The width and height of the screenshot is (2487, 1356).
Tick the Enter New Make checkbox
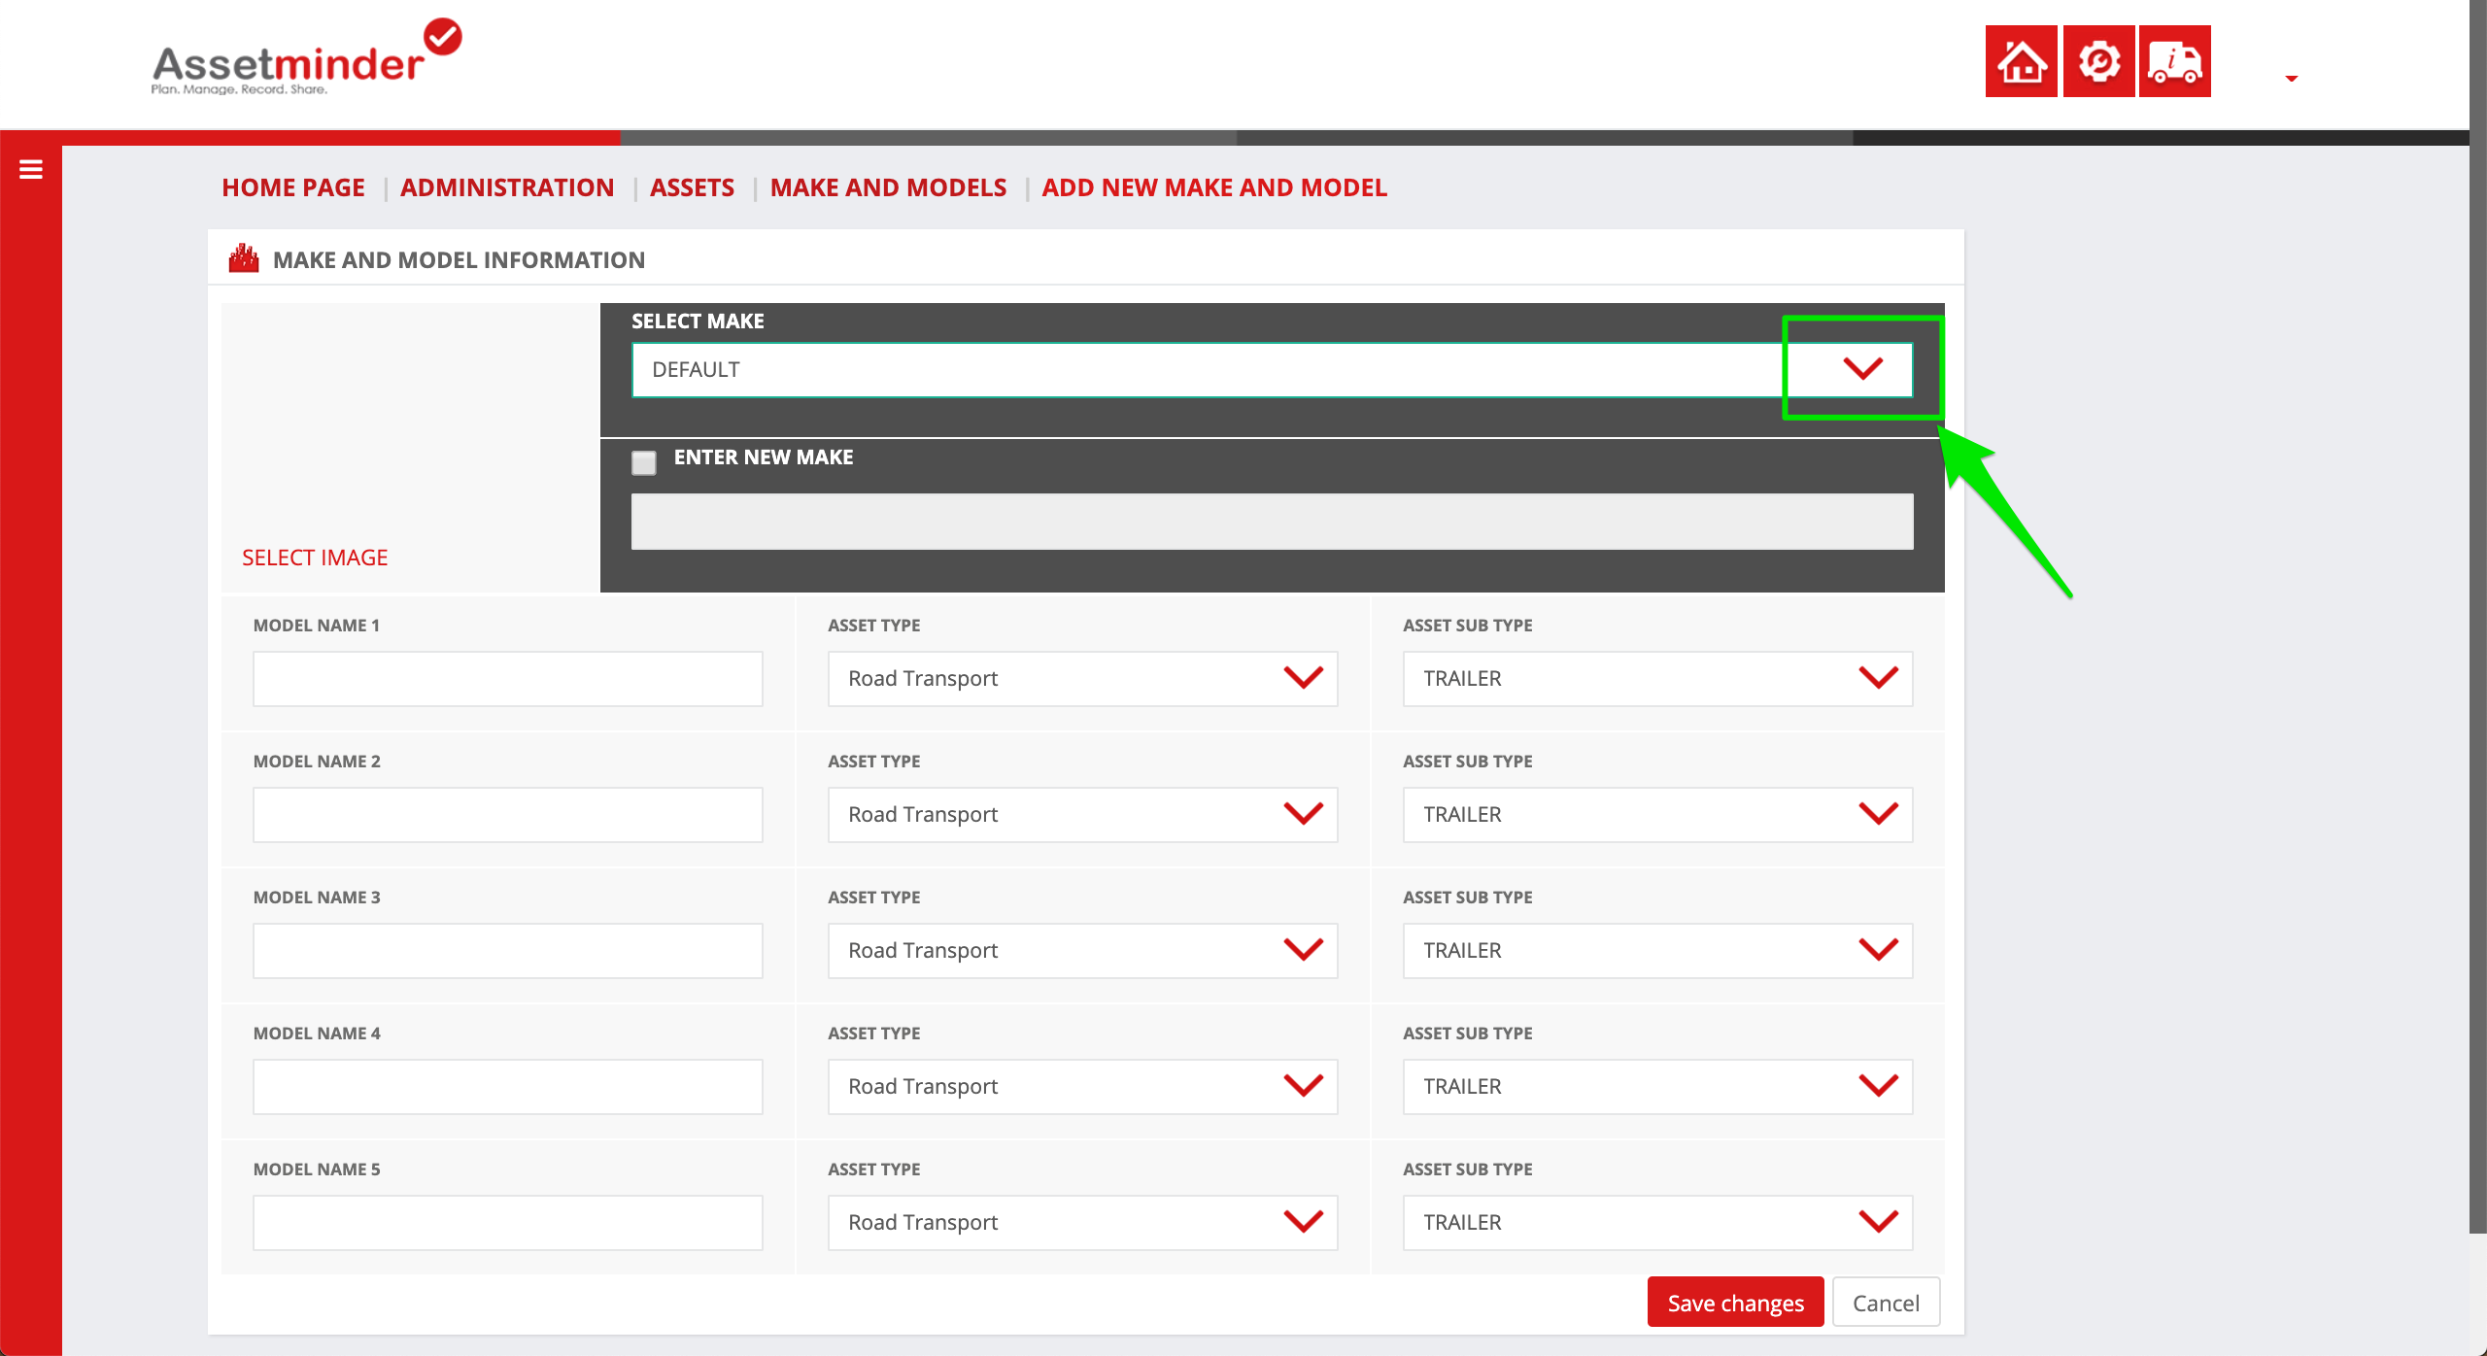[x=644, y=462]
